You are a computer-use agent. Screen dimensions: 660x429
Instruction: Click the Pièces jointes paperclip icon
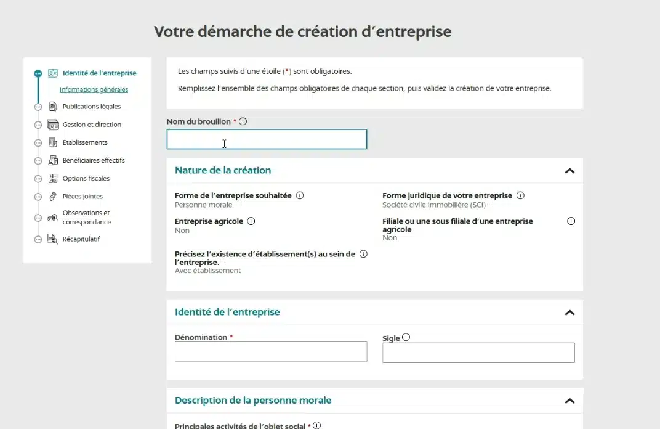(x=53, y=197)
